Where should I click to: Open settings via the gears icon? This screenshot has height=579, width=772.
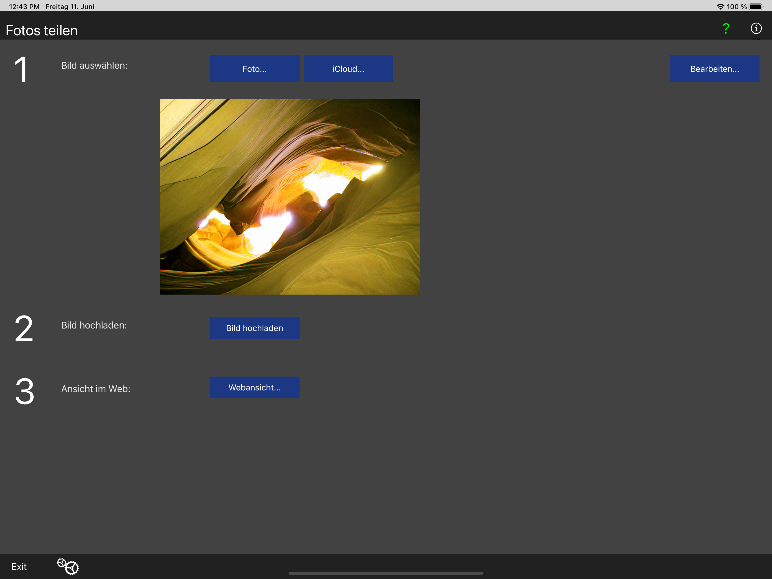pyautogui.click(x=68, y=566)
